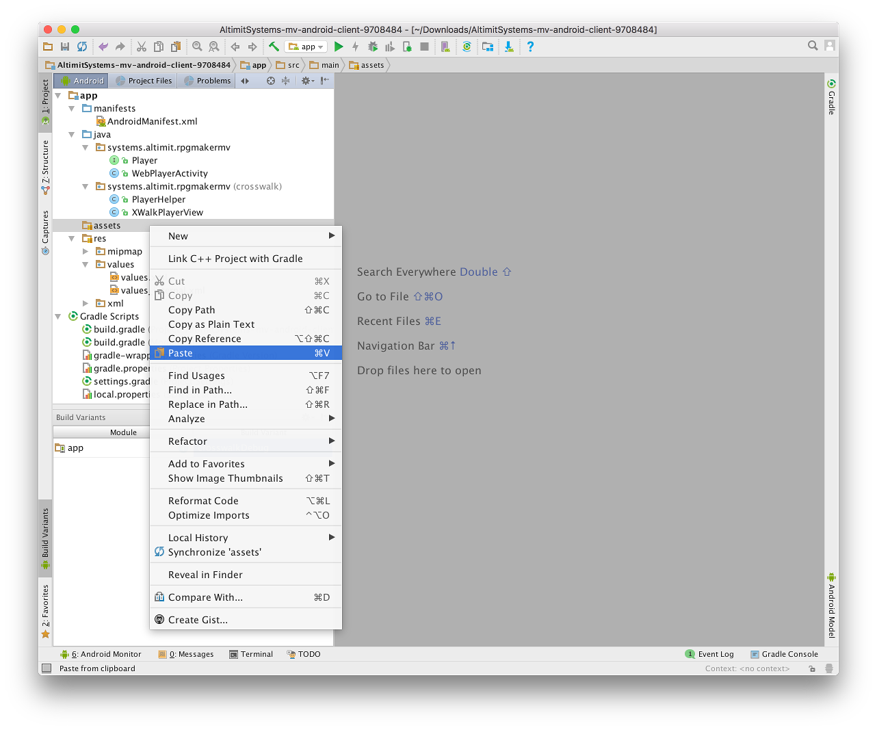877x730 pixels.
Task: Open the Project panel settings gear dropdown
Action: [x=308, y=81]
